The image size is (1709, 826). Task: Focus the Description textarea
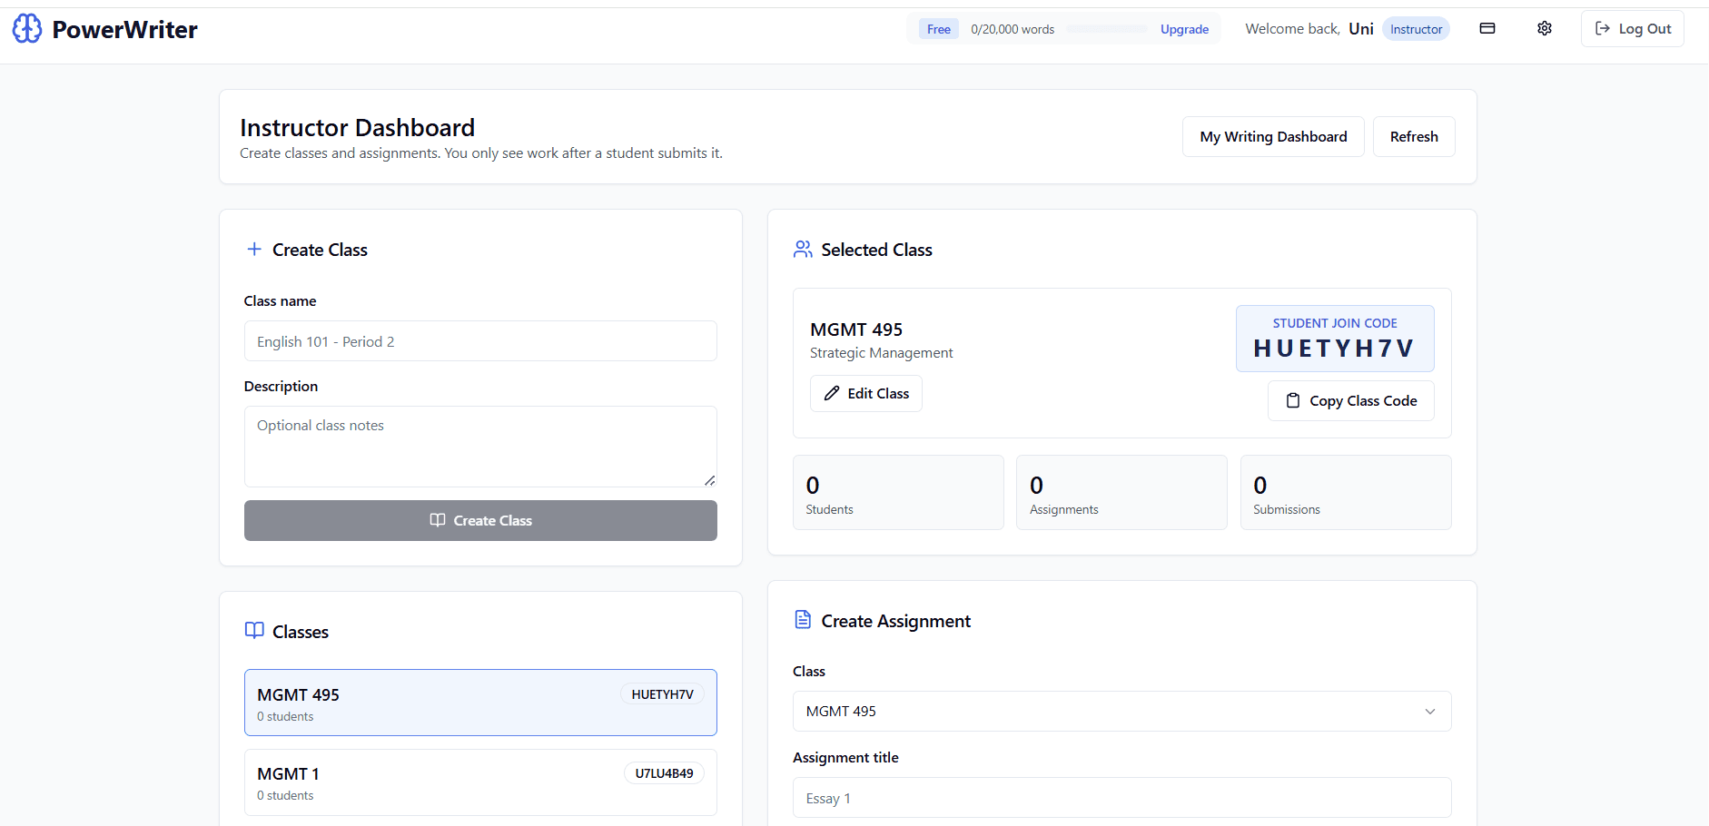point(480,447)
